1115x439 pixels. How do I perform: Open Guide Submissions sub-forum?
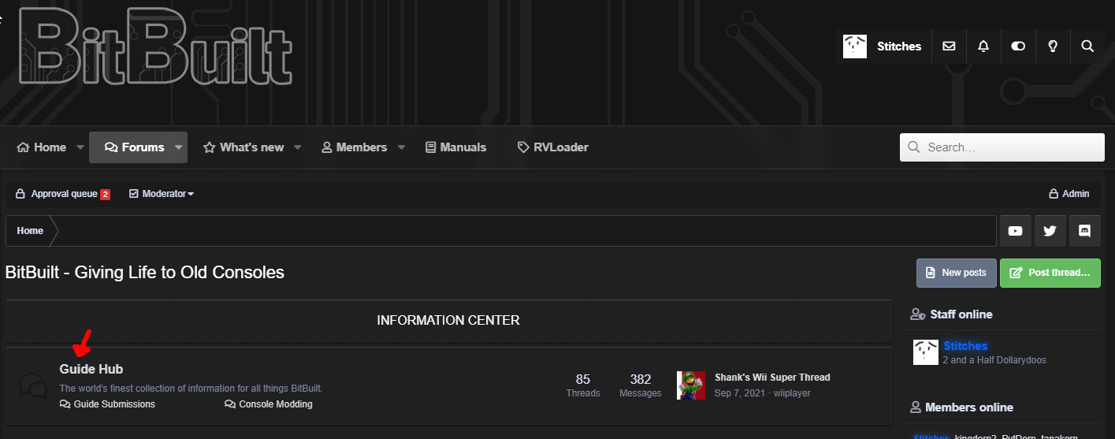(107, 404)
